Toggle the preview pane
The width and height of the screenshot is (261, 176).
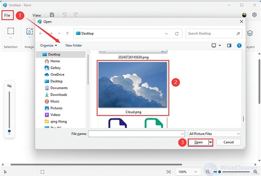tap(229, 45)
